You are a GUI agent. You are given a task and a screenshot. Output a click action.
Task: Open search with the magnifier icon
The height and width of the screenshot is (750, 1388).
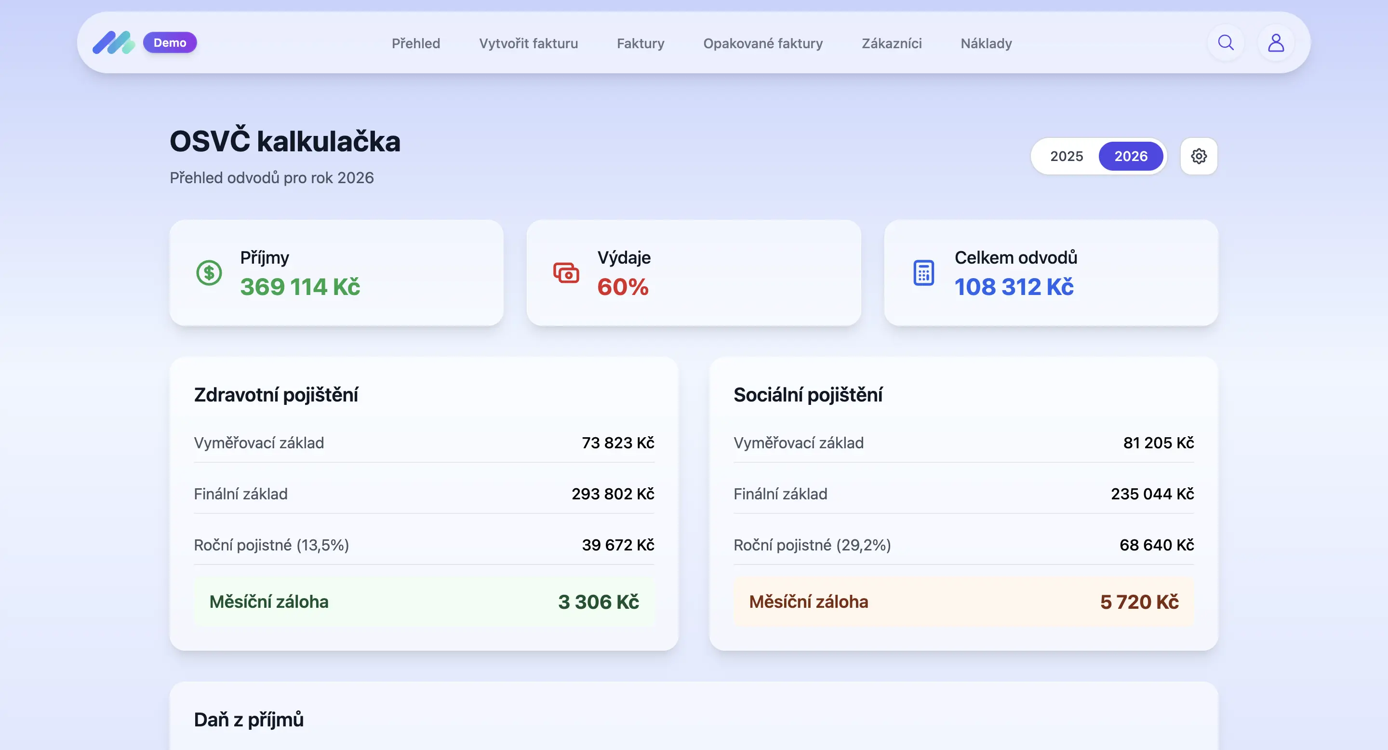click(1225, 42)
